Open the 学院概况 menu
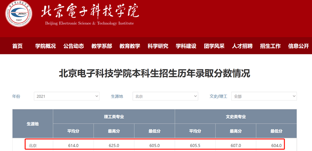The image size is (312, 151). (45, 46)
